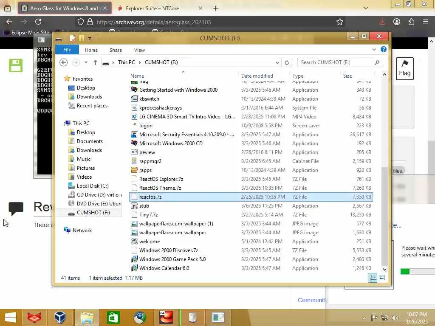Select Music under This PC
Image resolution: width=435 pixels, height=326 pixels.
coord(84,159)
